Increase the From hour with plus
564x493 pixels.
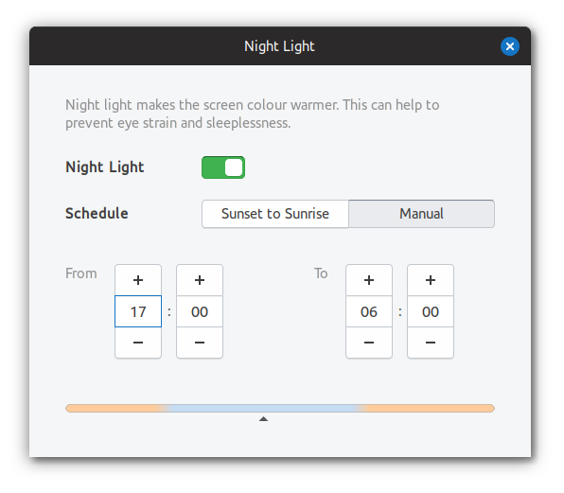138,280
